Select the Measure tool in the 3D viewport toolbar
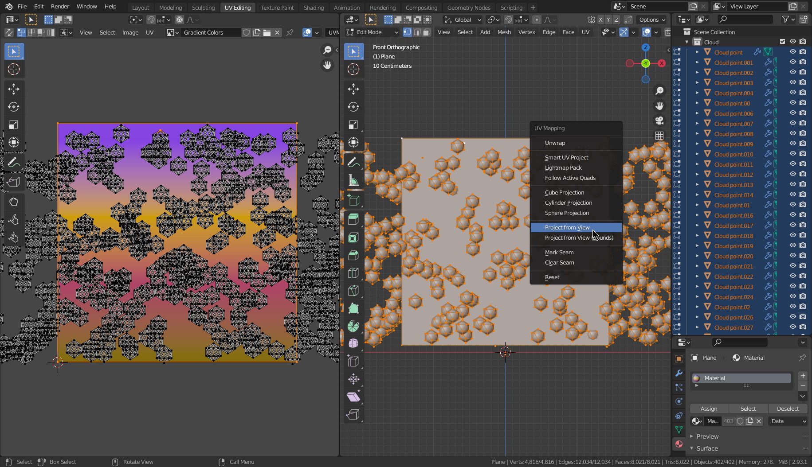 click(x=353, y=179)
